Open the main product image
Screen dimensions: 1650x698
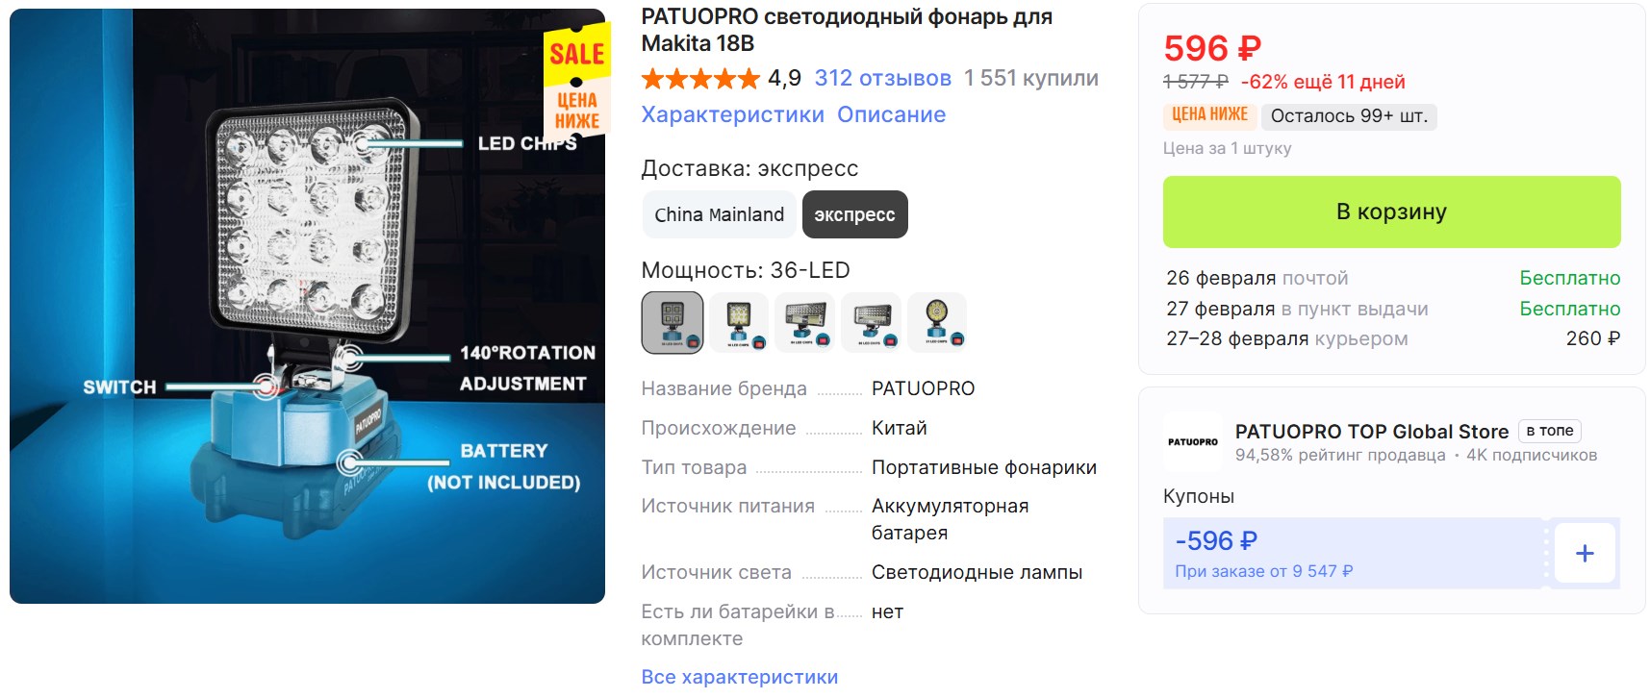(x=307, y=306)
